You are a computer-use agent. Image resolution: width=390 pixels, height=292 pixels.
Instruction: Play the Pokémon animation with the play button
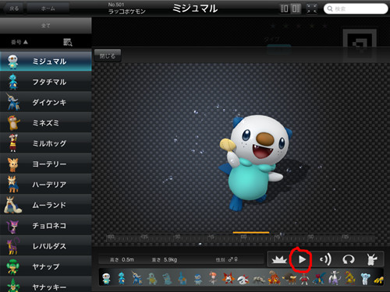pos(302,259)
